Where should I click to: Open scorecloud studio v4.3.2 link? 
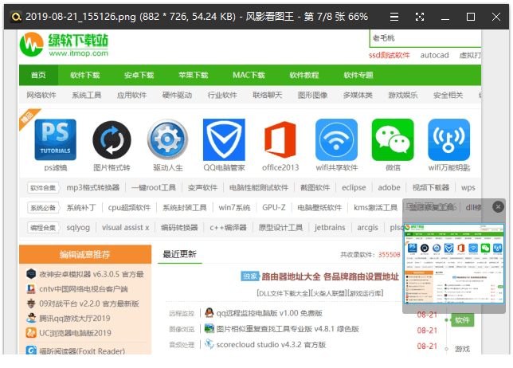click(271, 344)
